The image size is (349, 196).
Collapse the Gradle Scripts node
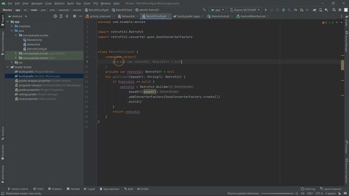click(8, 67)
